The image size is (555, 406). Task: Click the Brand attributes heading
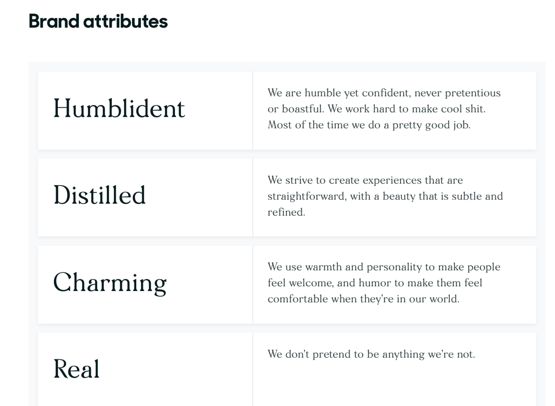coord(98,21)
